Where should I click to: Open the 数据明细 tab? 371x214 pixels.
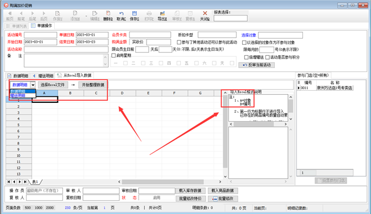pyautogui.click(x=18, y=76)
